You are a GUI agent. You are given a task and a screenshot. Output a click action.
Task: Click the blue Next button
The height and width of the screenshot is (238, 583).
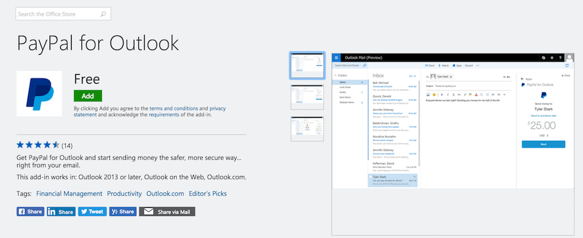click(x=543, y=144)
